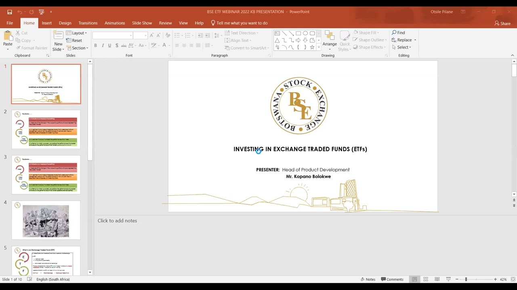
Task: Click Start From Beginning slideshow icon
Action: click(41, 12)
